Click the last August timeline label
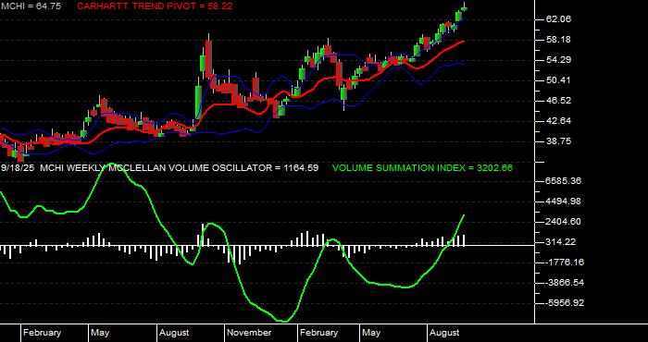Viewport: 648px width, 342px height. [x=444, y=333]
